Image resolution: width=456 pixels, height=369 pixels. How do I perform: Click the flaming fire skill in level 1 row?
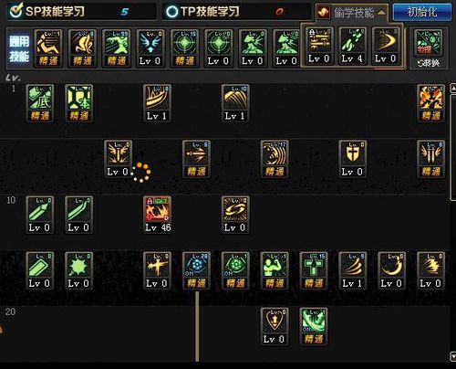point(430,103)
